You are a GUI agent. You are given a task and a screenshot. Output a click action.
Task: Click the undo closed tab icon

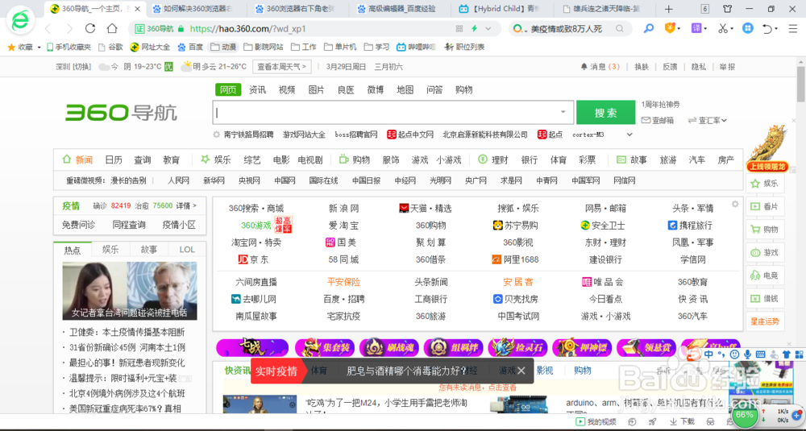(x=767, y=28)
